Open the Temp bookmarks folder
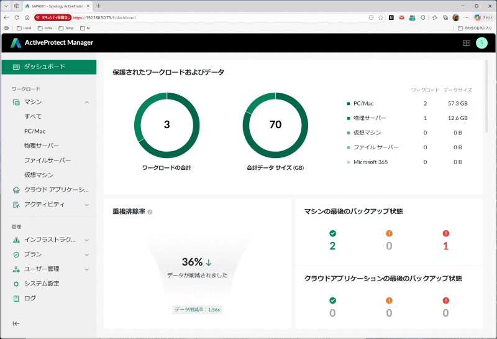Viewport: 497px width, 339px height. coord(66,28)
